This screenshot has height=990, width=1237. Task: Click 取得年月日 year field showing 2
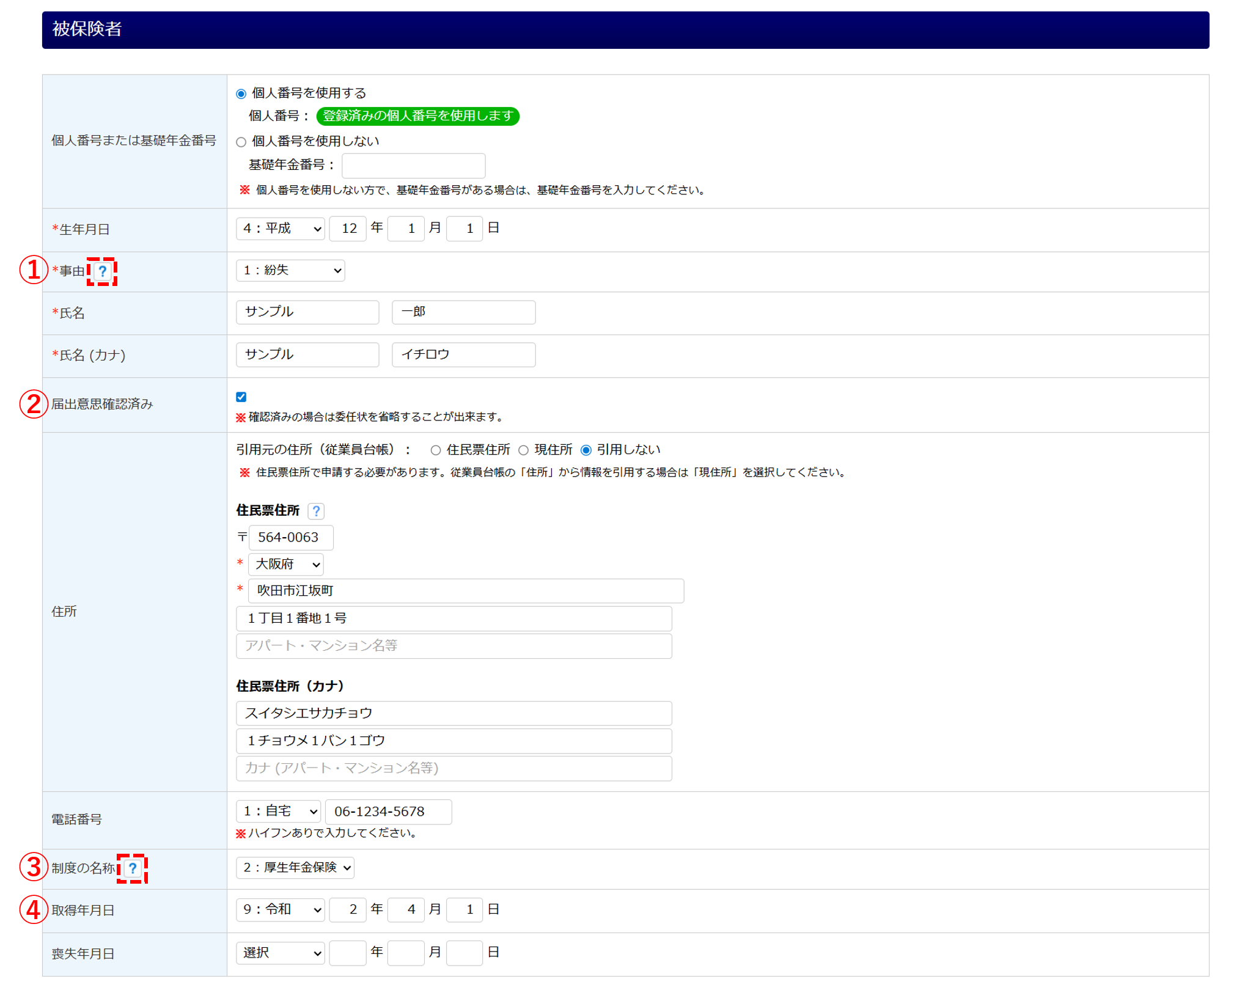(348, 910)
